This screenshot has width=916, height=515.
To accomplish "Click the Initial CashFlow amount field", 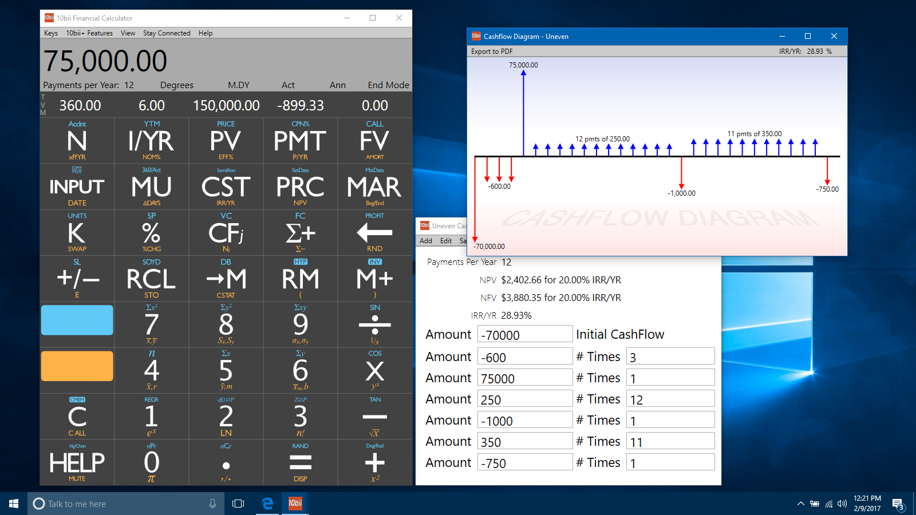I will point(524,334).
